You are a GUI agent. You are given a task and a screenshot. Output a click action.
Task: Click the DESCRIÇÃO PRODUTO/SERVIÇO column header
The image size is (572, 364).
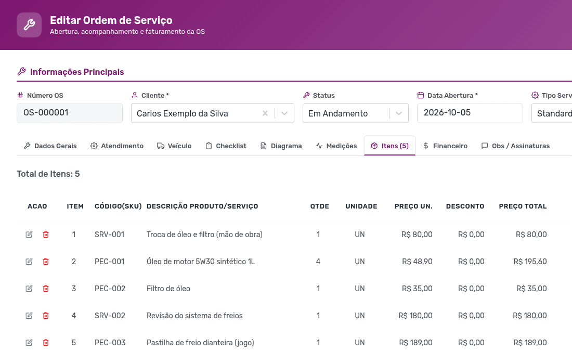(x=202, y=206)
